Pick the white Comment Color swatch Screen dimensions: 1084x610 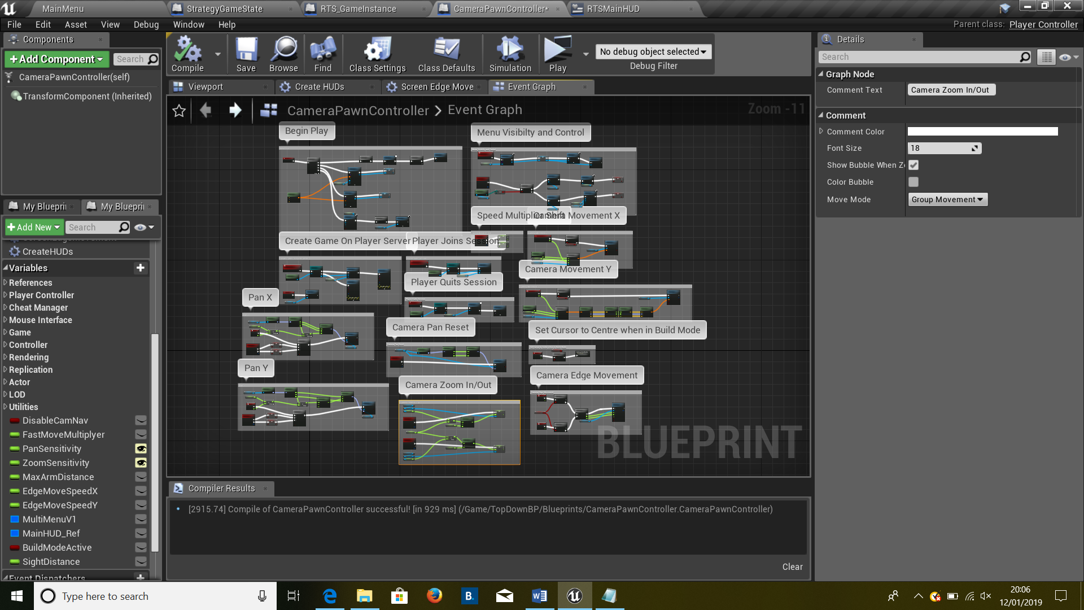(982, 131)
